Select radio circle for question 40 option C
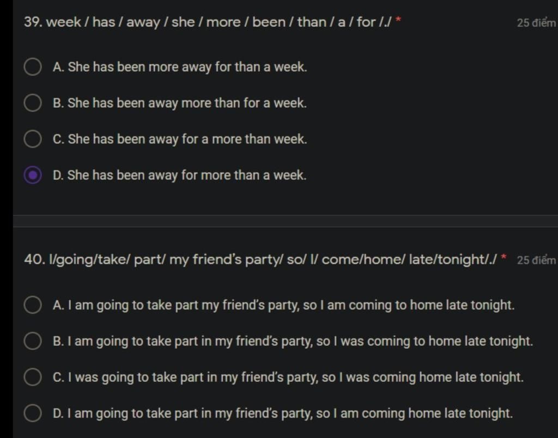This screenshot has height=438, width=558. point(33,377)
